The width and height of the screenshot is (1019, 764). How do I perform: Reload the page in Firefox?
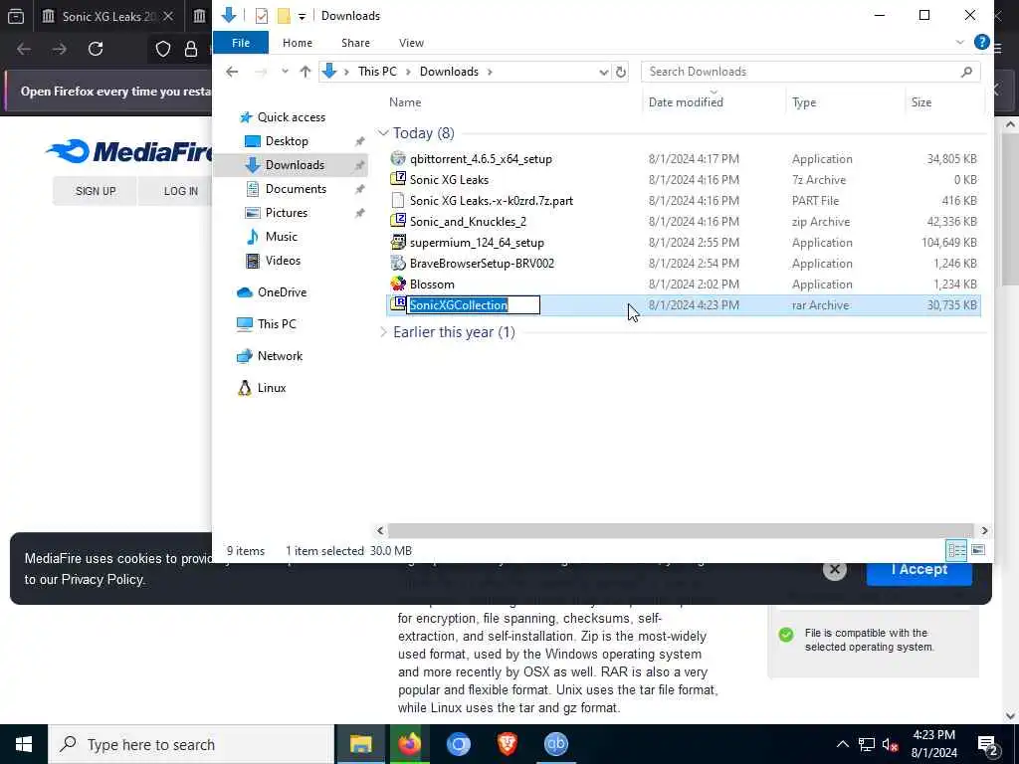tap(96, 49)
